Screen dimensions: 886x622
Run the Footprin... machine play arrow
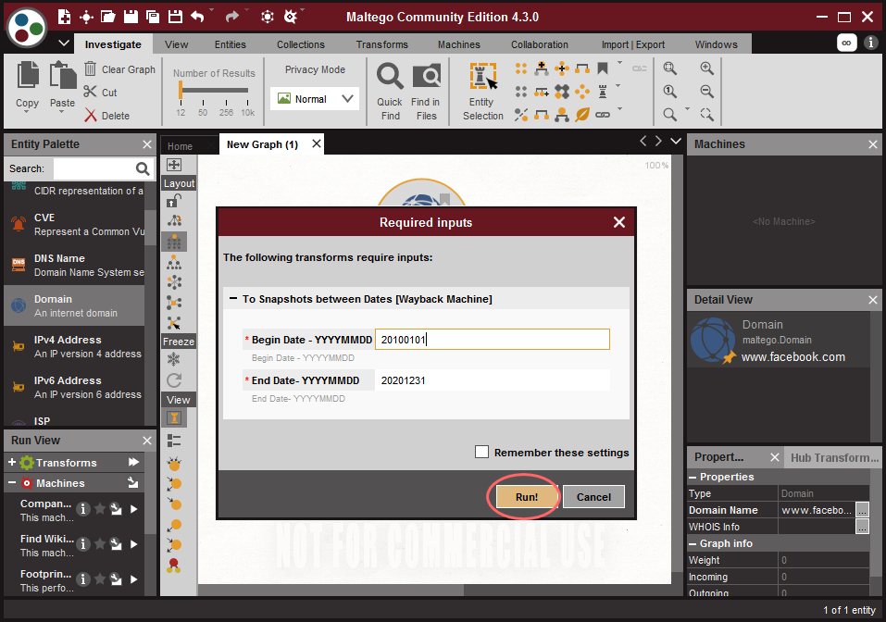coord(134,579)
